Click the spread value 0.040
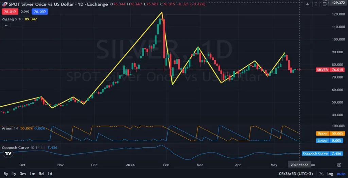This screenshot has width=348, height=178. pos(25,12)
